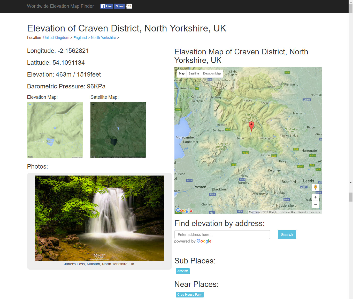Click the Worldwide Elevation Map Finder title
The width and height of the screenshot is (353, 299).
(60, 6)
